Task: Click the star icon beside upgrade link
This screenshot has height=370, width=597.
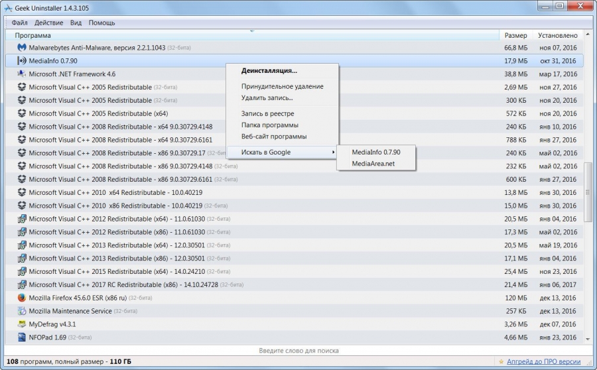Action: click(501, 361)
